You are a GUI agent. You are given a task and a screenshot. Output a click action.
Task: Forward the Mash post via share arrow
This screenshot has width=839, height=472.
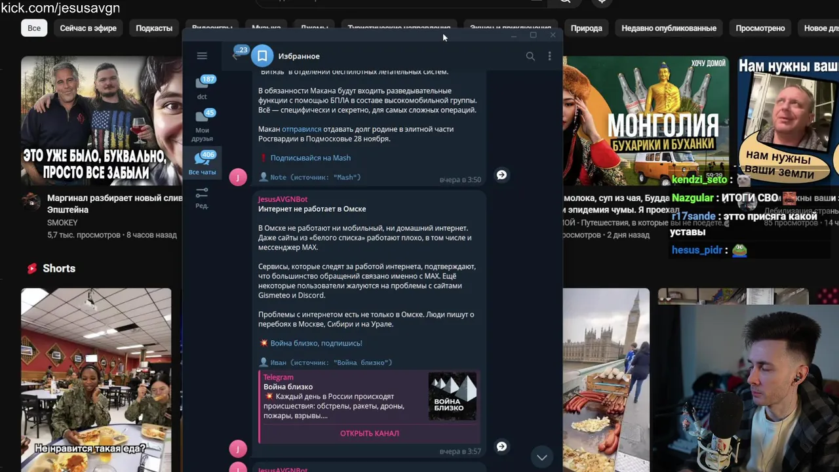[501, 175]
